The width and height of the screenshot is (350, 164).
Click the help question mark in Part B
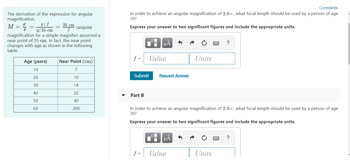point(228,137)
